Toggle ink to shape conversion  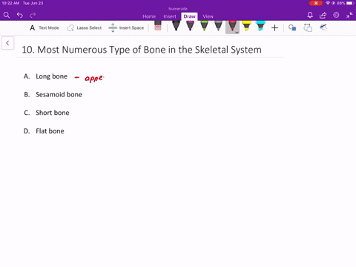coord(308,27)
